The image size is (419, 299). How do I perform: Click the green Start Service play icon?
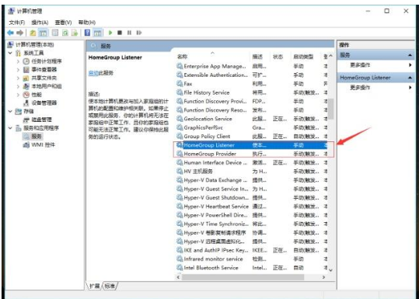click(110, 33)
